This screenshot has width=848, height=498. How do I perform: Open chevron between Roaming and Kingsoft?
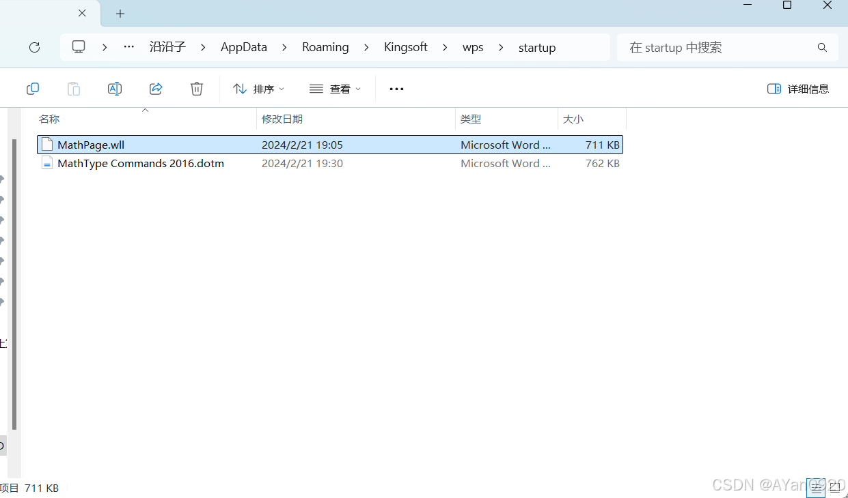pos(366,47)
